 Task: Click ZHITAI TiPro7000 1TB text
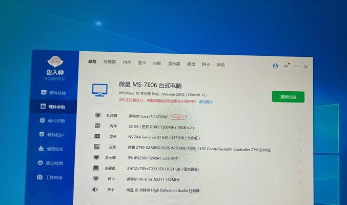tap(162, 169)
